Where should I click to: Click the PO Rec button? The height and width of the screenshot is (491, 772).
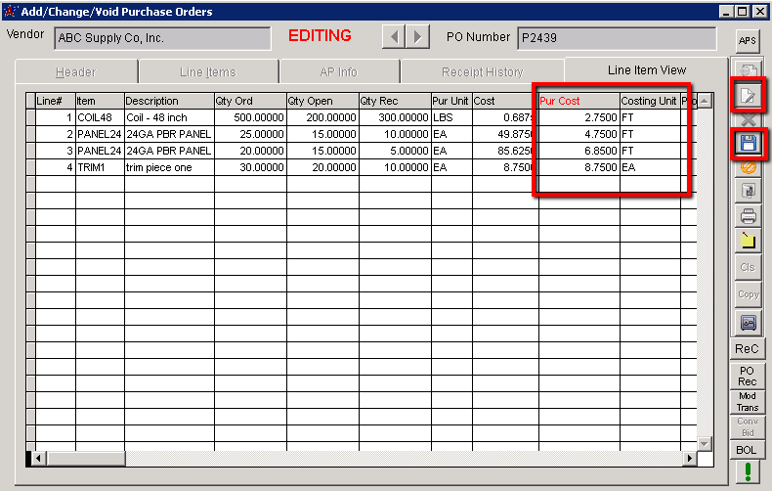(748, 376)
